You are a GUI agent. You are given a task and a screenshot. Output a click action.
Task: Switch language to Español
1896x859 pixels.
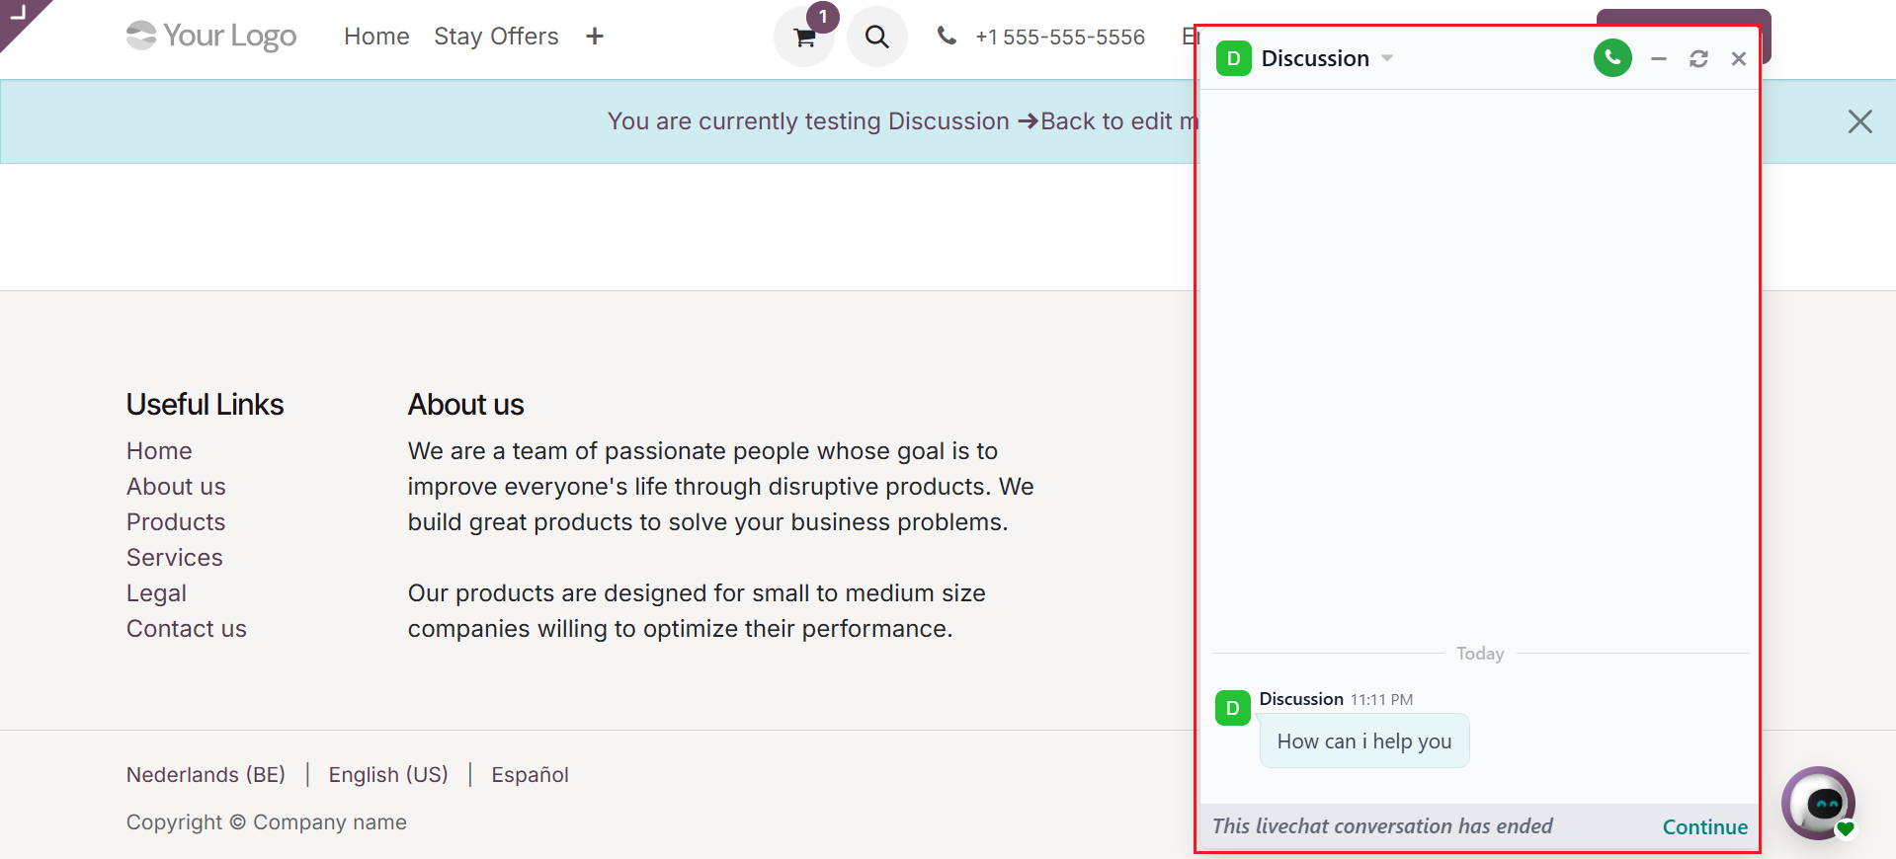(530, 775)
